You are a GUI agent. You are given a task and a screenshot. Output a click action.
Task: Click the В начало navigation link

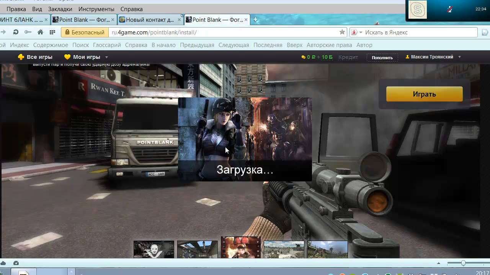click(x=163, y=45)
